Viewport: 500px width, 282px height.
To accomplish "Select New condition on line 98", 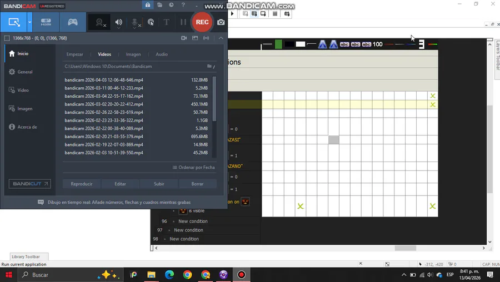I will click(184, 239).
